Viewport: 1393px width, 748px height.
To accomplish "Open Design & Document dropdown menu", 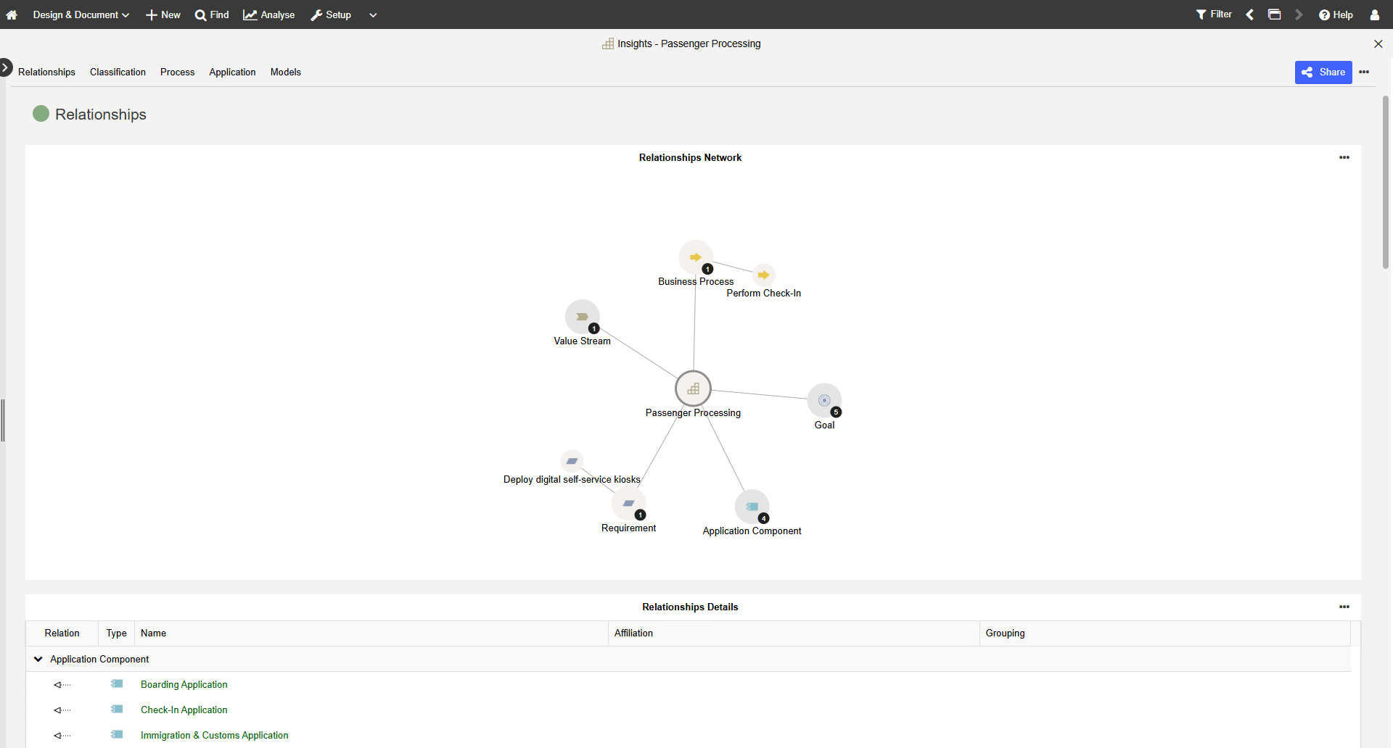I will [81, 14].
